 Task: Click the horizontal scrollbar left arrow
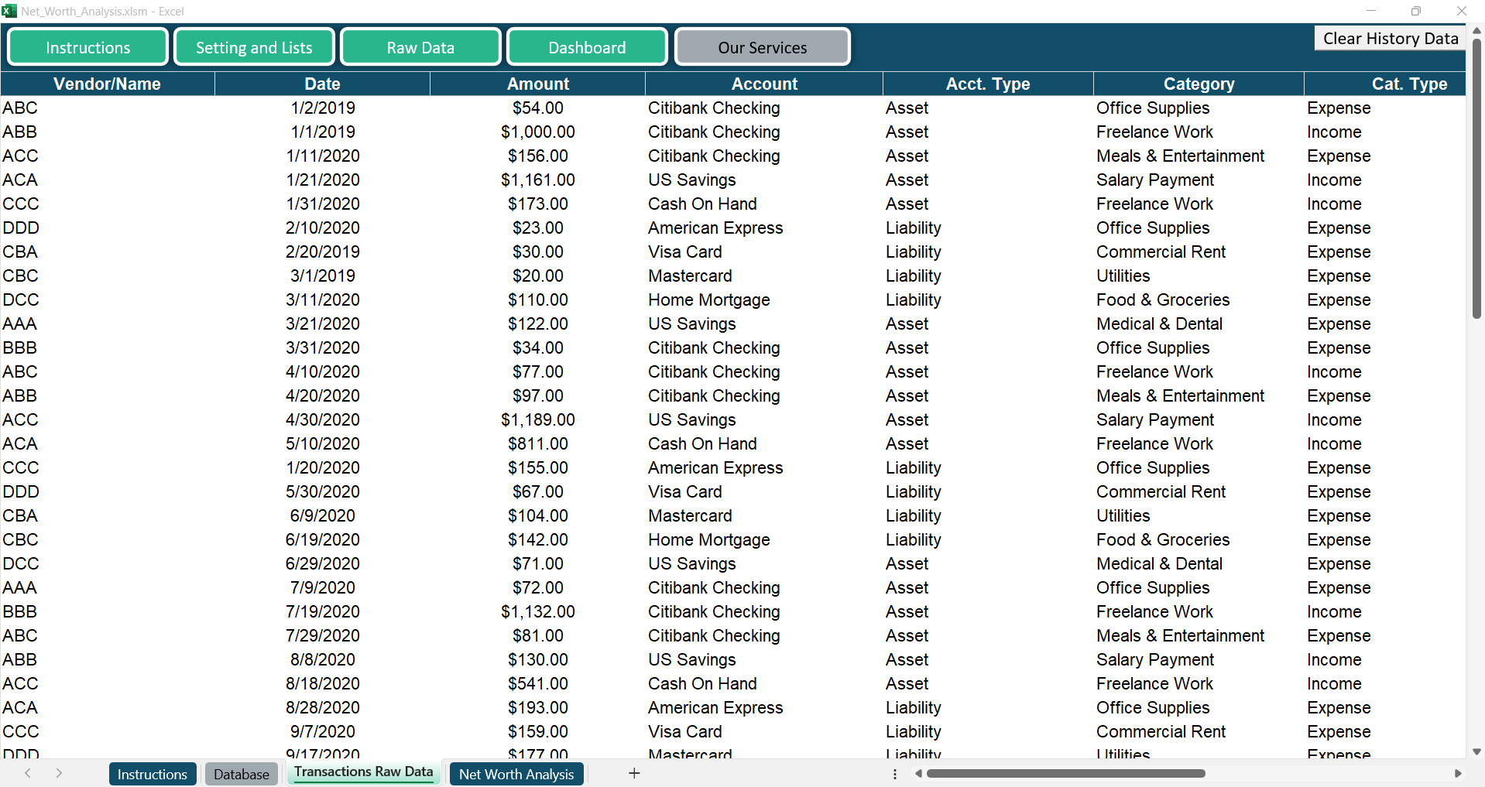point(918,774)
